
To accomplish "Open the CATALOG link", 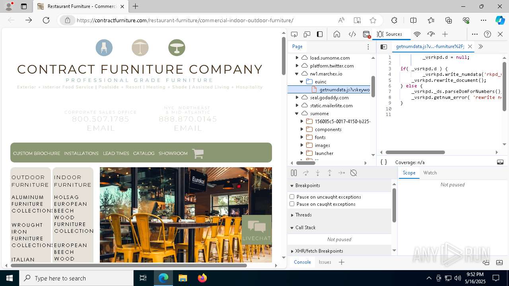I will [x=144, y=153].
